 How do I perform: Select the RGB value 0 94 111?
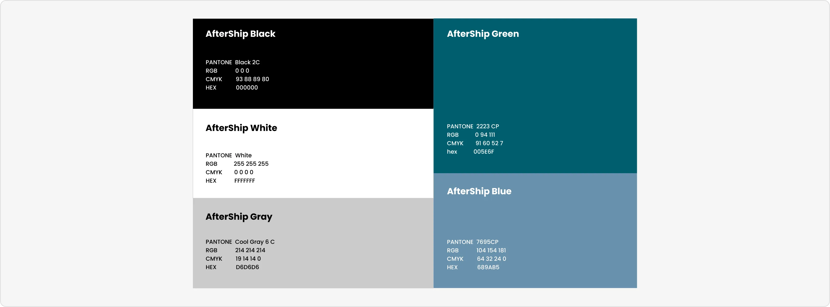[x=485, y=135]
